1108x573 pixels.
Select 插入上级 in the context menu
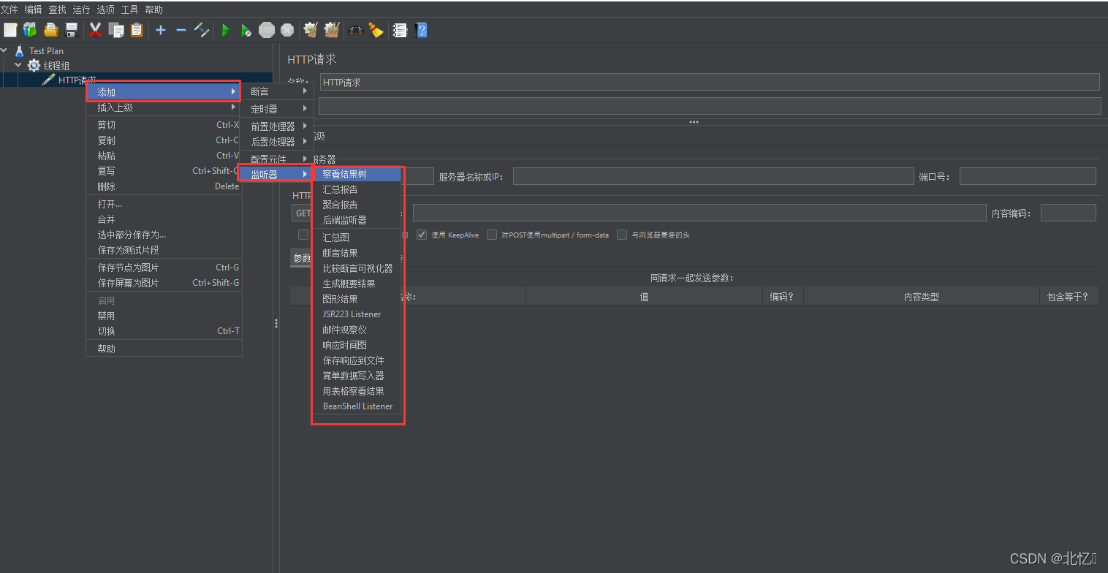coord(163,107)
